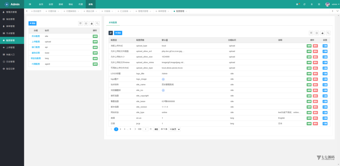Select the 所有配置 tab

point(113,23)
